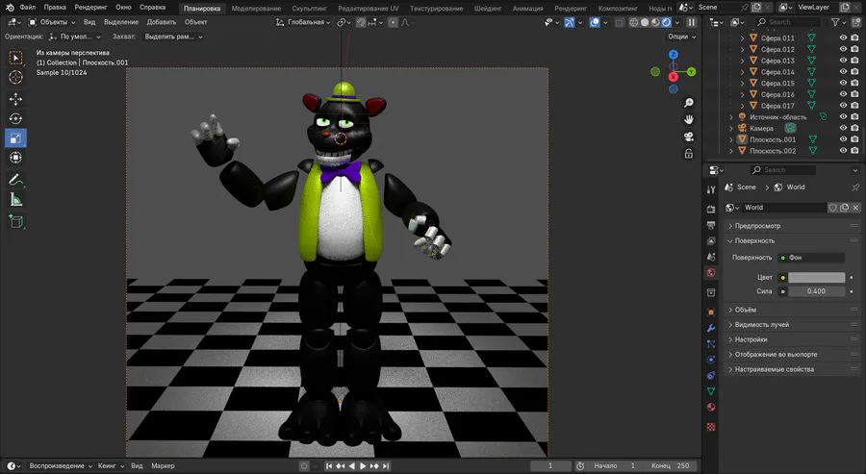Switch to wireframe viewport shading
This screenshot has width=866, height=474.
(633, 23)
